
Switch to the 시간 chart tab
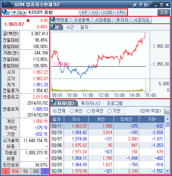click(x=70, y=27)
